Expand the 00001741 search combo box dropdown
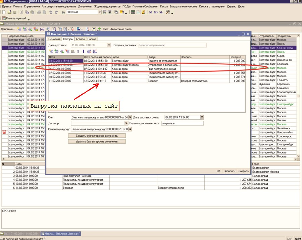Viewport: 302px width, 240px height. [x=100, y=12]
